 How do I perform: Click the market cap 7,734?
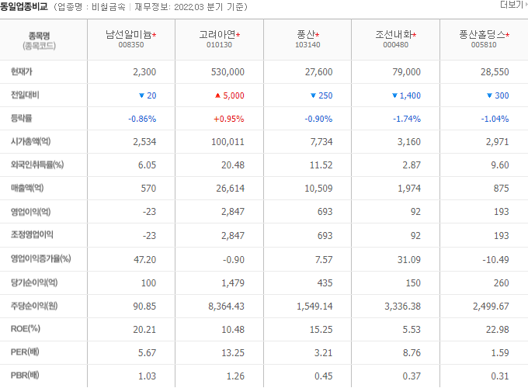pyautogui.click(x=321, y=142)
